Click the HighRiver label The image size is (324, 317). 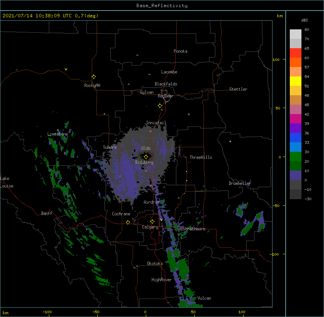pos(162,280)
